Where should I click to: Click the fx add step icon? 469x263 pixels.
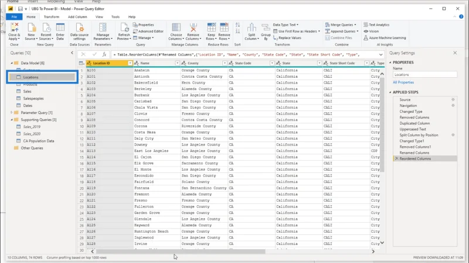tap(104, 54)
